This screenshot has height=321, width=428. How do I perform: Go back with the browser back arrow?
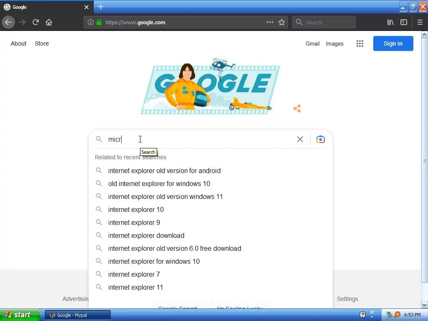coord(8,22)
